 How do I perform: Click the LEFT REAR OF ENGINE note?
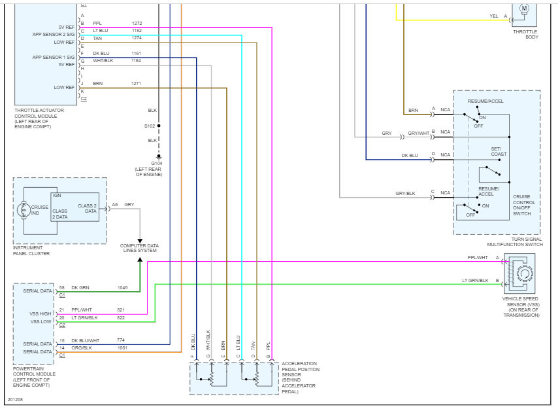[x=148, y=171]
